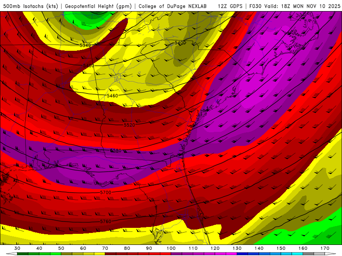Select the bright yellow legend swatch
The width and height of the screenshot is (342, 256).
pos(100,254)
